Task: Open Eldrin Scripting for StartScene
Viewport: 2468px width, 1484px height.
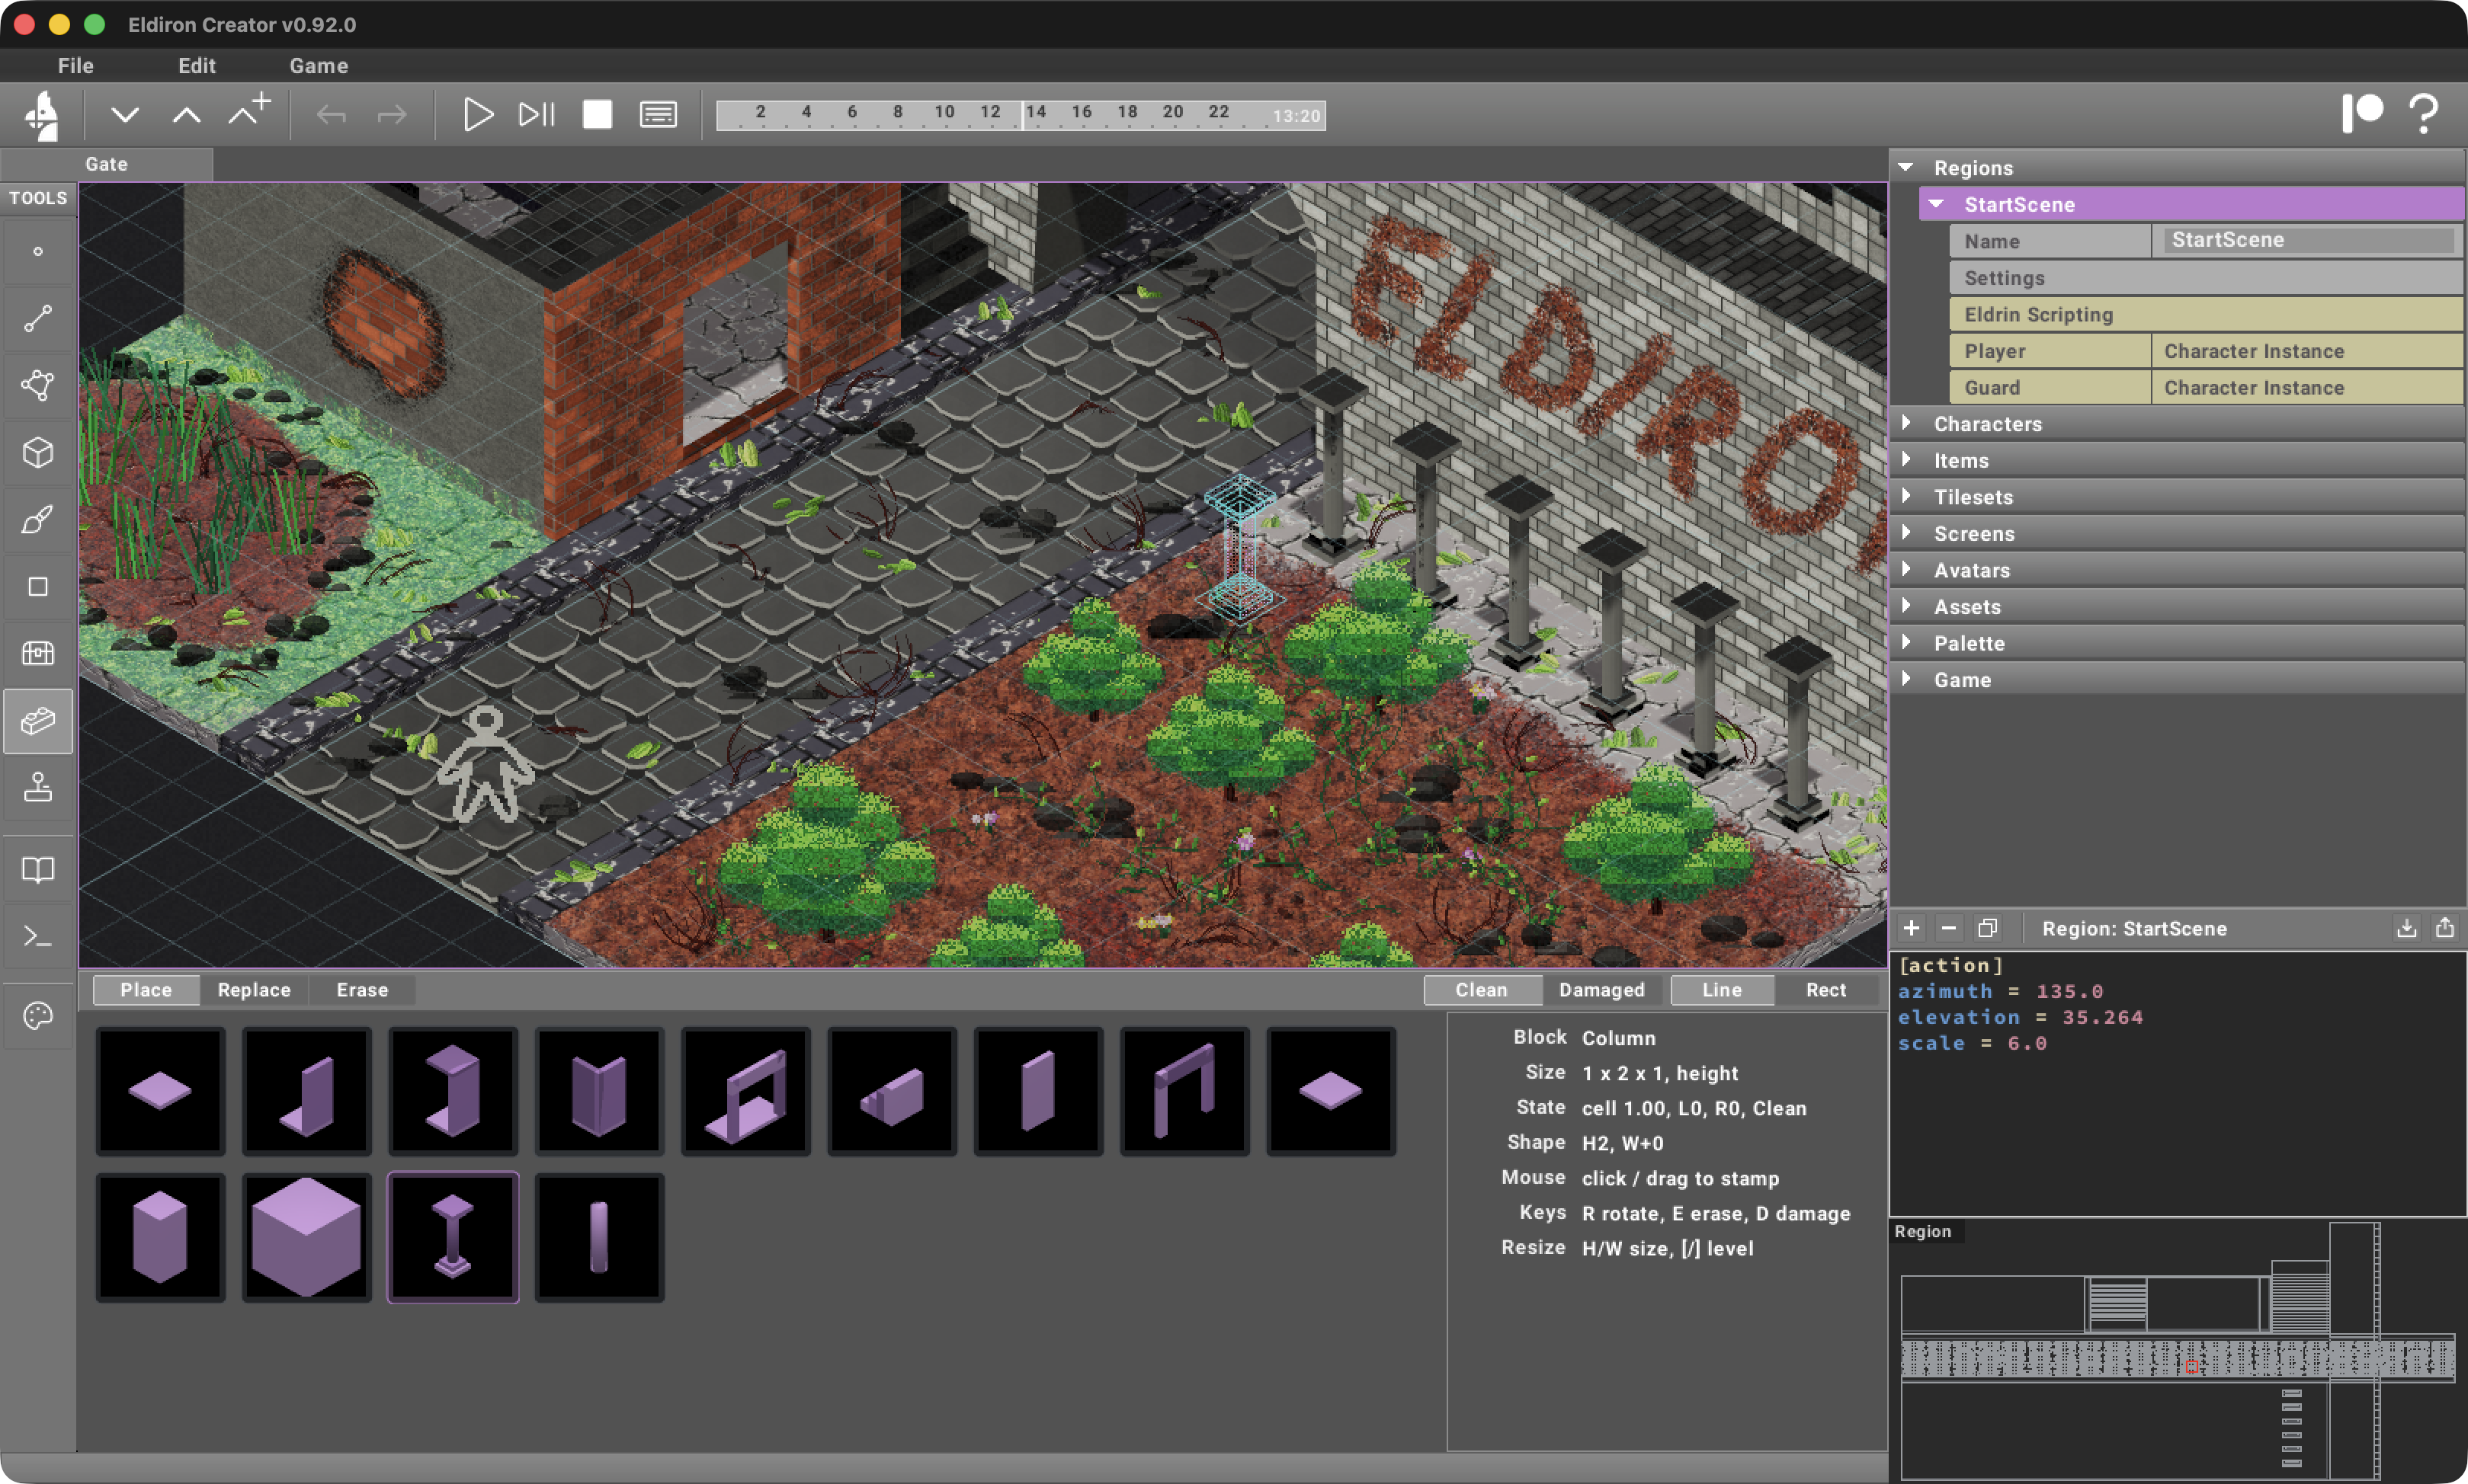Action: point(2206,314)
